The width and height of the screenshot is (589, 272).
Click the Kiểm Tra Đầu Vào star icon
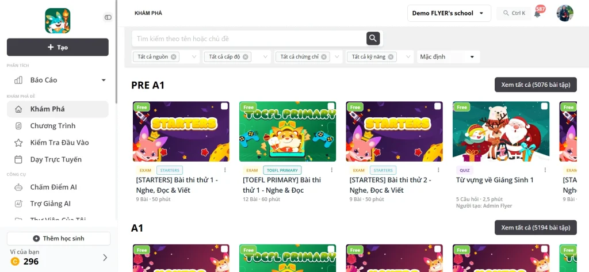[x=18, y=143]
